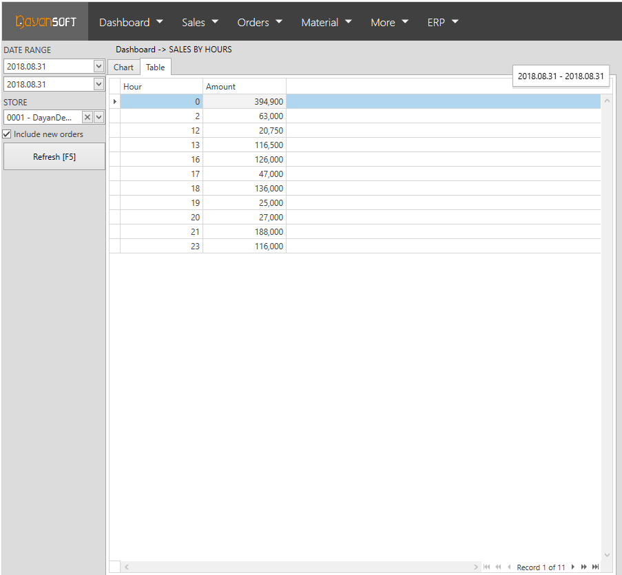Go to the next record
This screenshot has width=622, height=575.
click(x=573, y=567)
